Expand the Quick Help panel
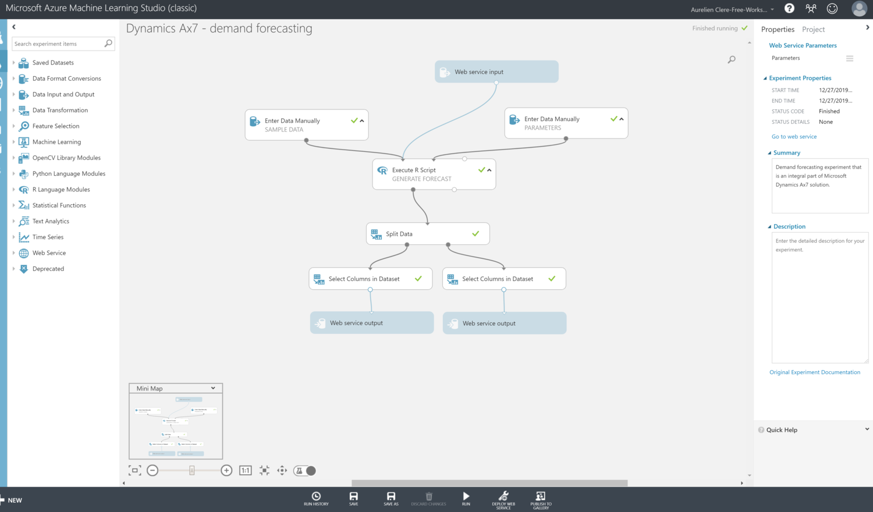873x512 pixels. tap(867, 429)
